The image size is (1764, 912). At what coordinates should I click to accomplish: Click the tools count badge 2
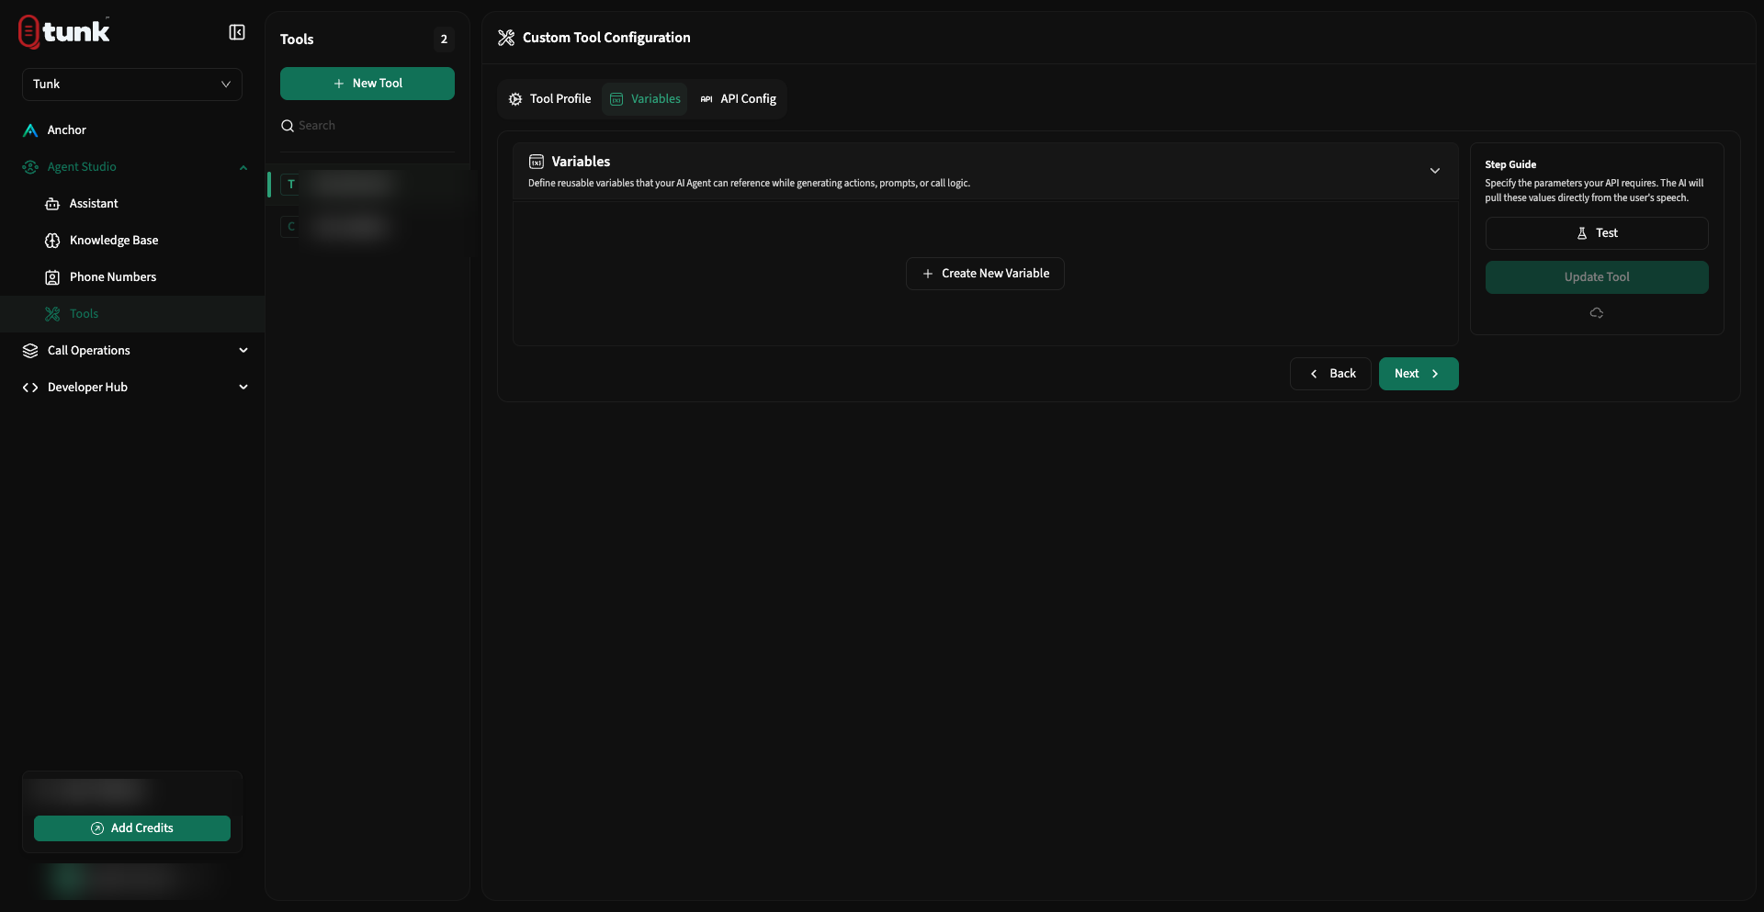pyautogui.click(x=444, y=39)
